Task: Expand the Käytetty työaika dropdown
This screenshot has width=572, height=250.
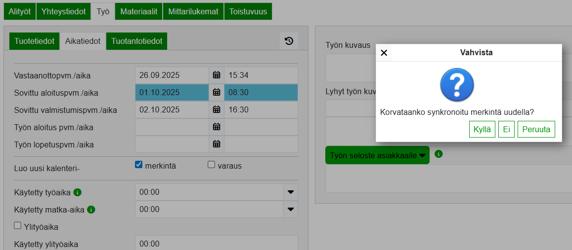Action: [x=291, y=192]
